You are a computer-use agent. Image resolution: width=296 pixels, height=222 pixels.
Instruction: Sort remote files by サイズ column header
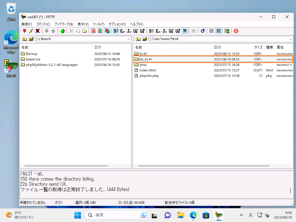click(x=258, y=47)
